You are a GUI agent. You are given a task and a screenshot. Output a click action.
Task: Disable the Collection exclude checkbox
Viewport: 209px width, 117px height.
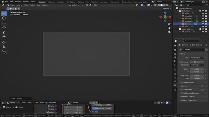tap(200, 11)
